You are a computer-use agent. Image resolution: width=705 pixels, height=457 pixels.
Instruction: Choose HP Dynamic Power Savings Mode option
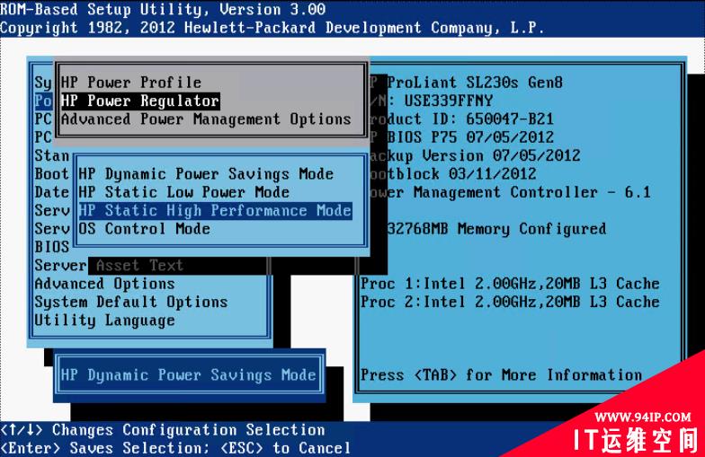[206, 174]
